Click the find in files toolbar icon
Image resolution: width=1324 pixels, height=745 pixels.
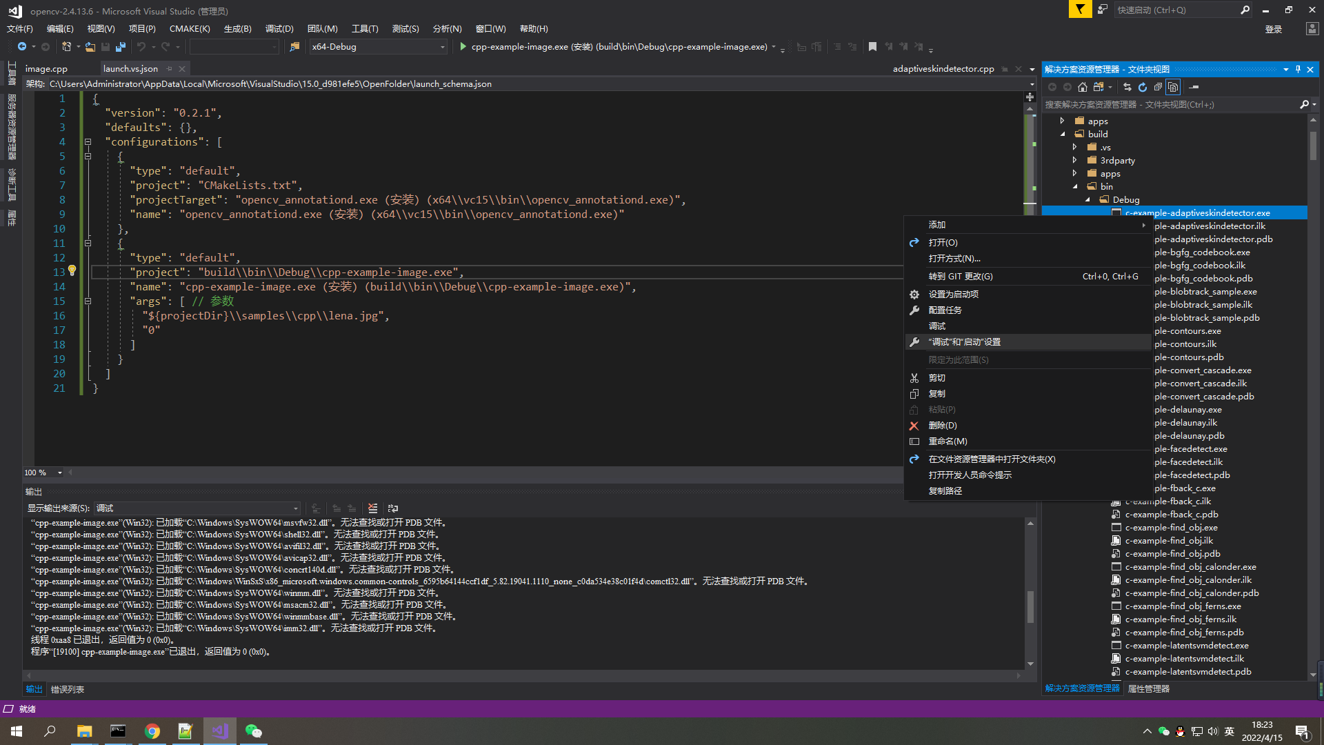pos(294,47)
